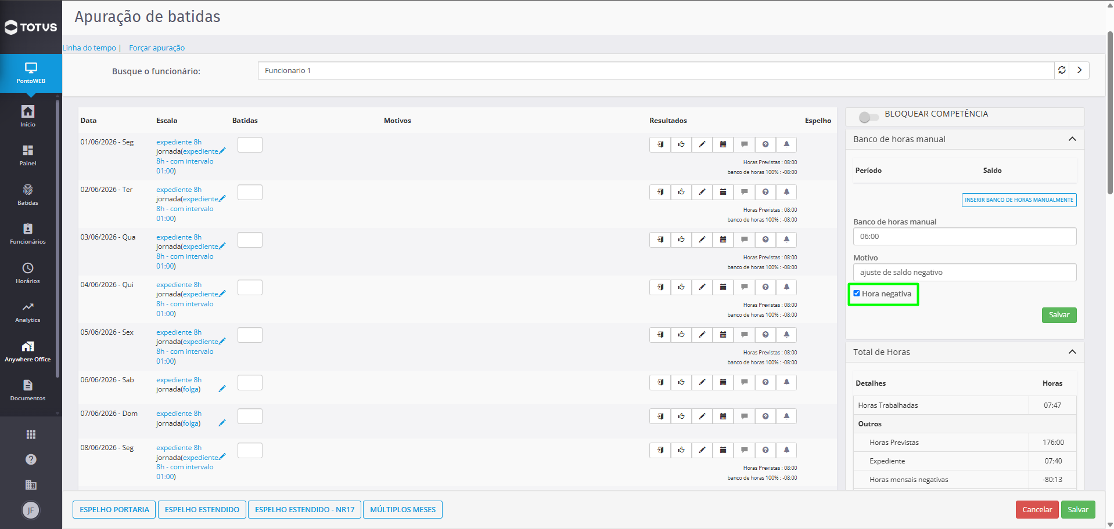Image resolution: width=1114 pixels, height=529 pixels.
Task: Open Espelho Estendido report
Action: pos(202,510)
